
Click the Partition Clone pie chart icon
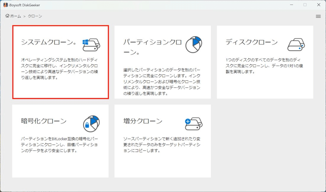pyautogui.click(x=193, y=44)
